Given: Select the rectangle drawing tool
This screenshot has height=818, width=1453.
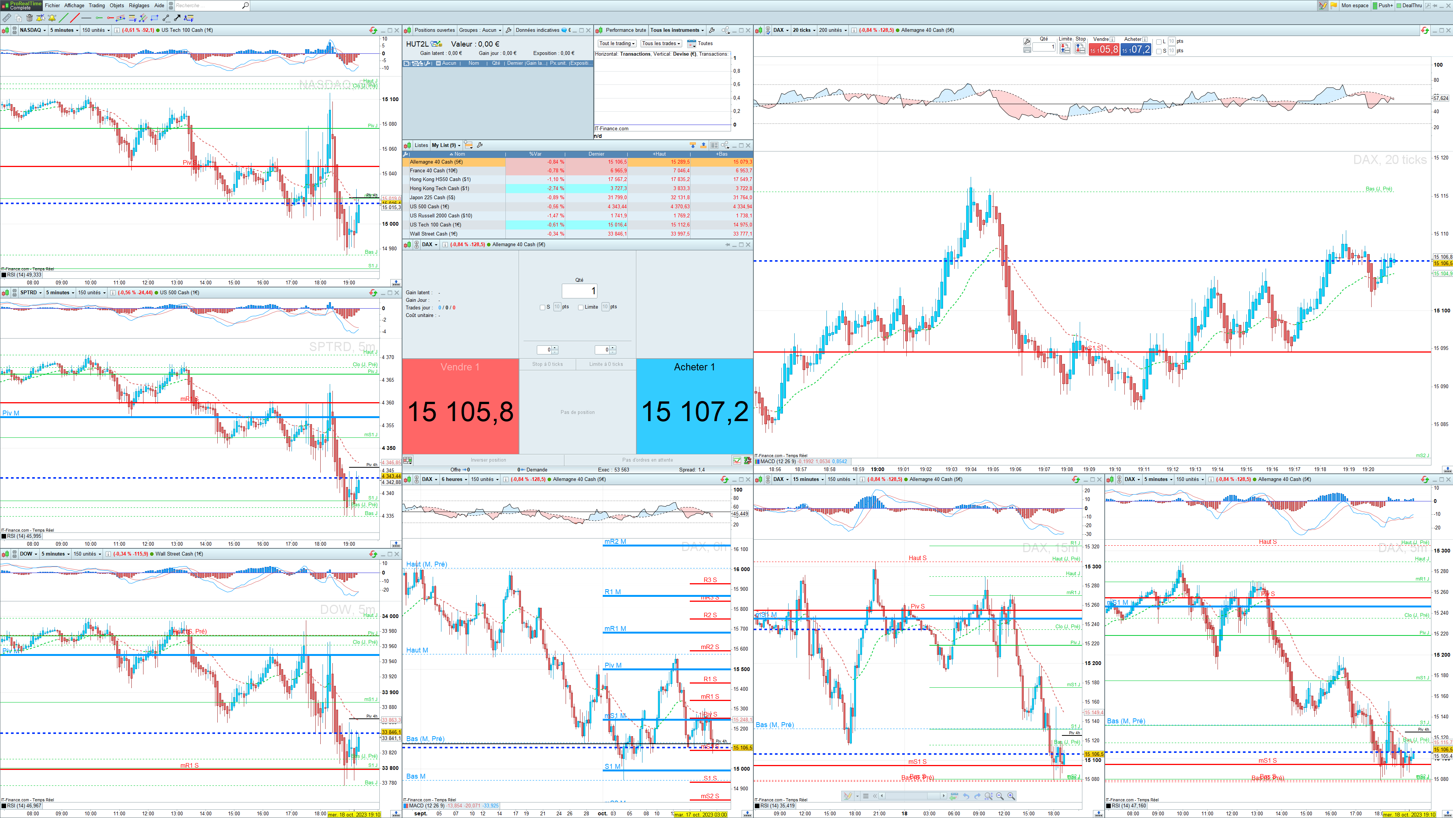Looking at the screenshot, I should (x=154, y=18).
